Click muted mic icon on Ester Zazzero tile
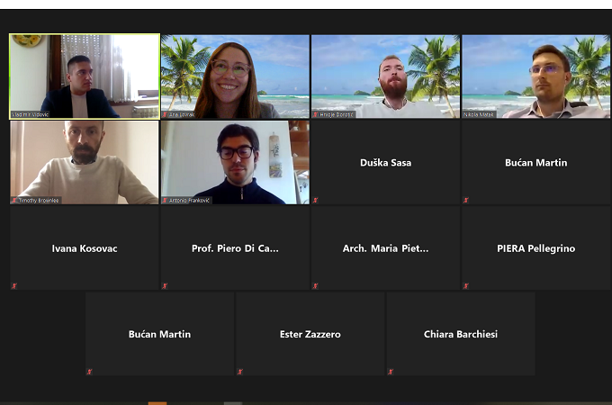The image size is (612, 405). pyautogui.click(x=240, y=372)
